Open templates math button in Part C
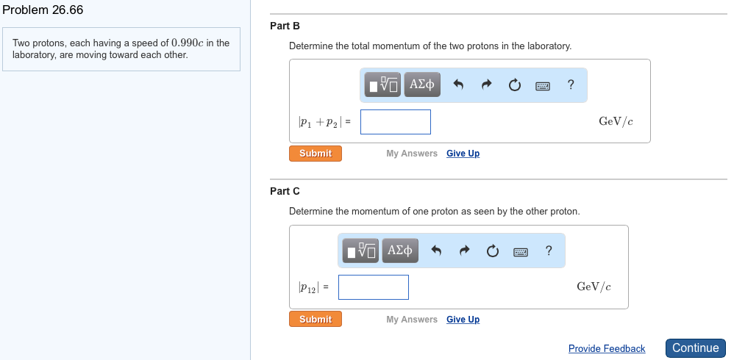734x360 pixels. (360, 250)
